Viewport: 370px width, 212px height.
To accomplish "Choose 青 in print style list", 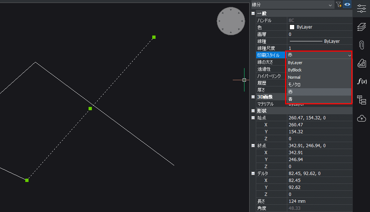I will tap(319, 99).
